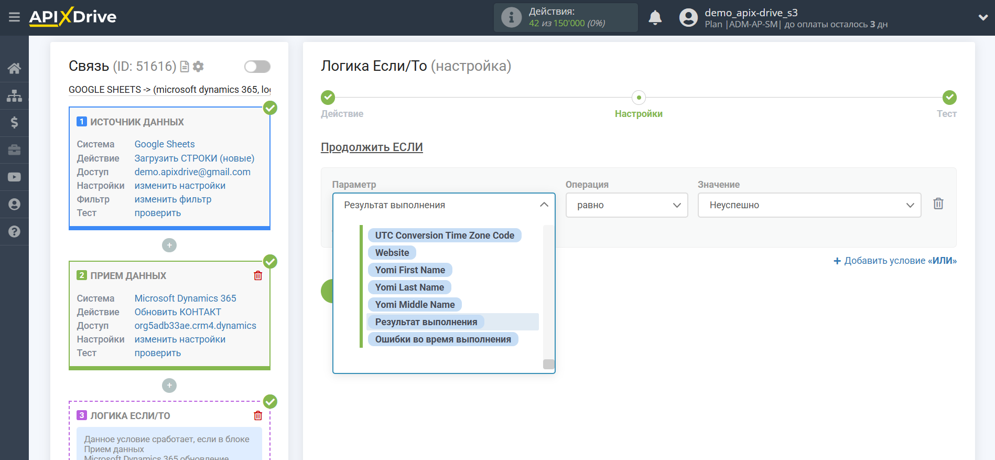Click проверить in data receiver block

pyautogui.click(x=158, y=353)
